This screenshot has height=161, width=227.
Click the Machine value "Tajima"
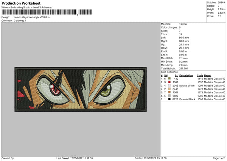183,24
